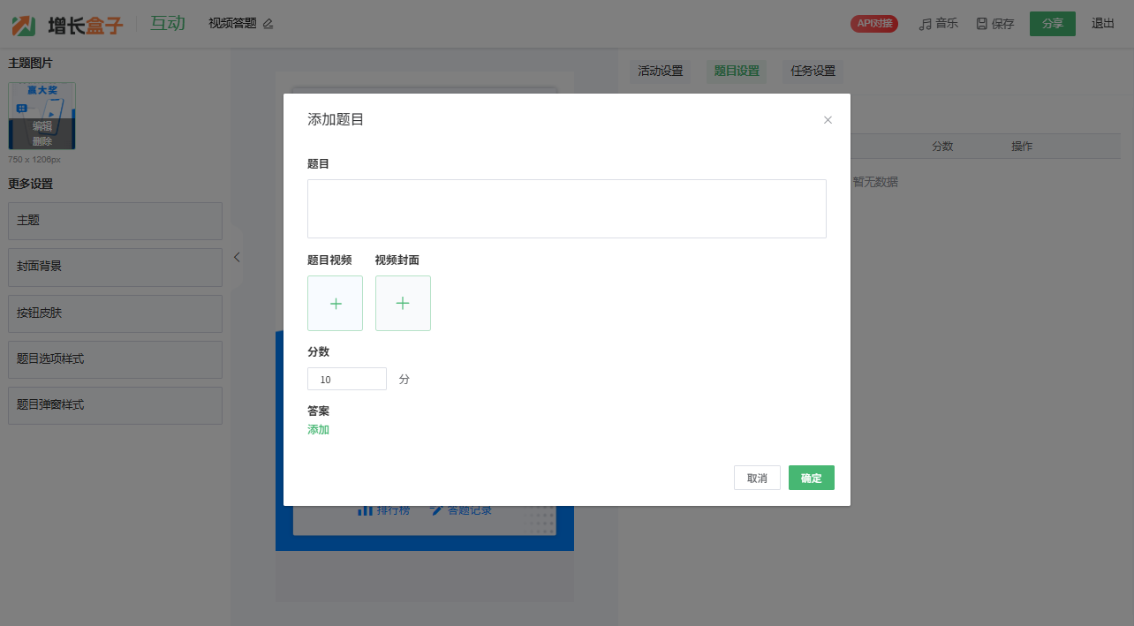Collapse the left settings panel arrow
The height and width of the screenshot is (626, 1134).
[x=237, y=257]
